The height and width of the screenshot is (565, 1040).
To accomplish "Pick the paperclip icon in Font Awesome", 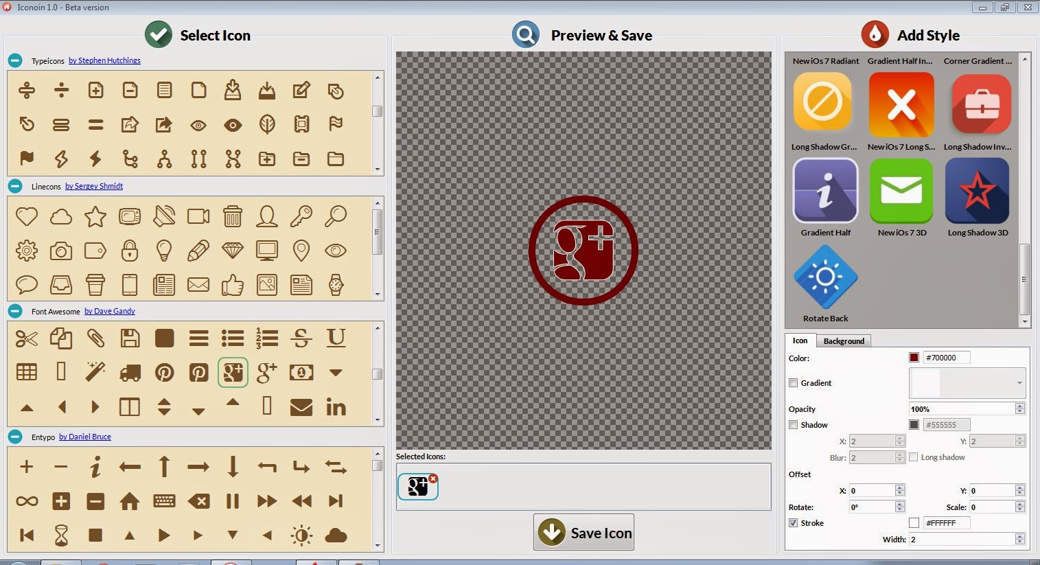I will 95,338.
